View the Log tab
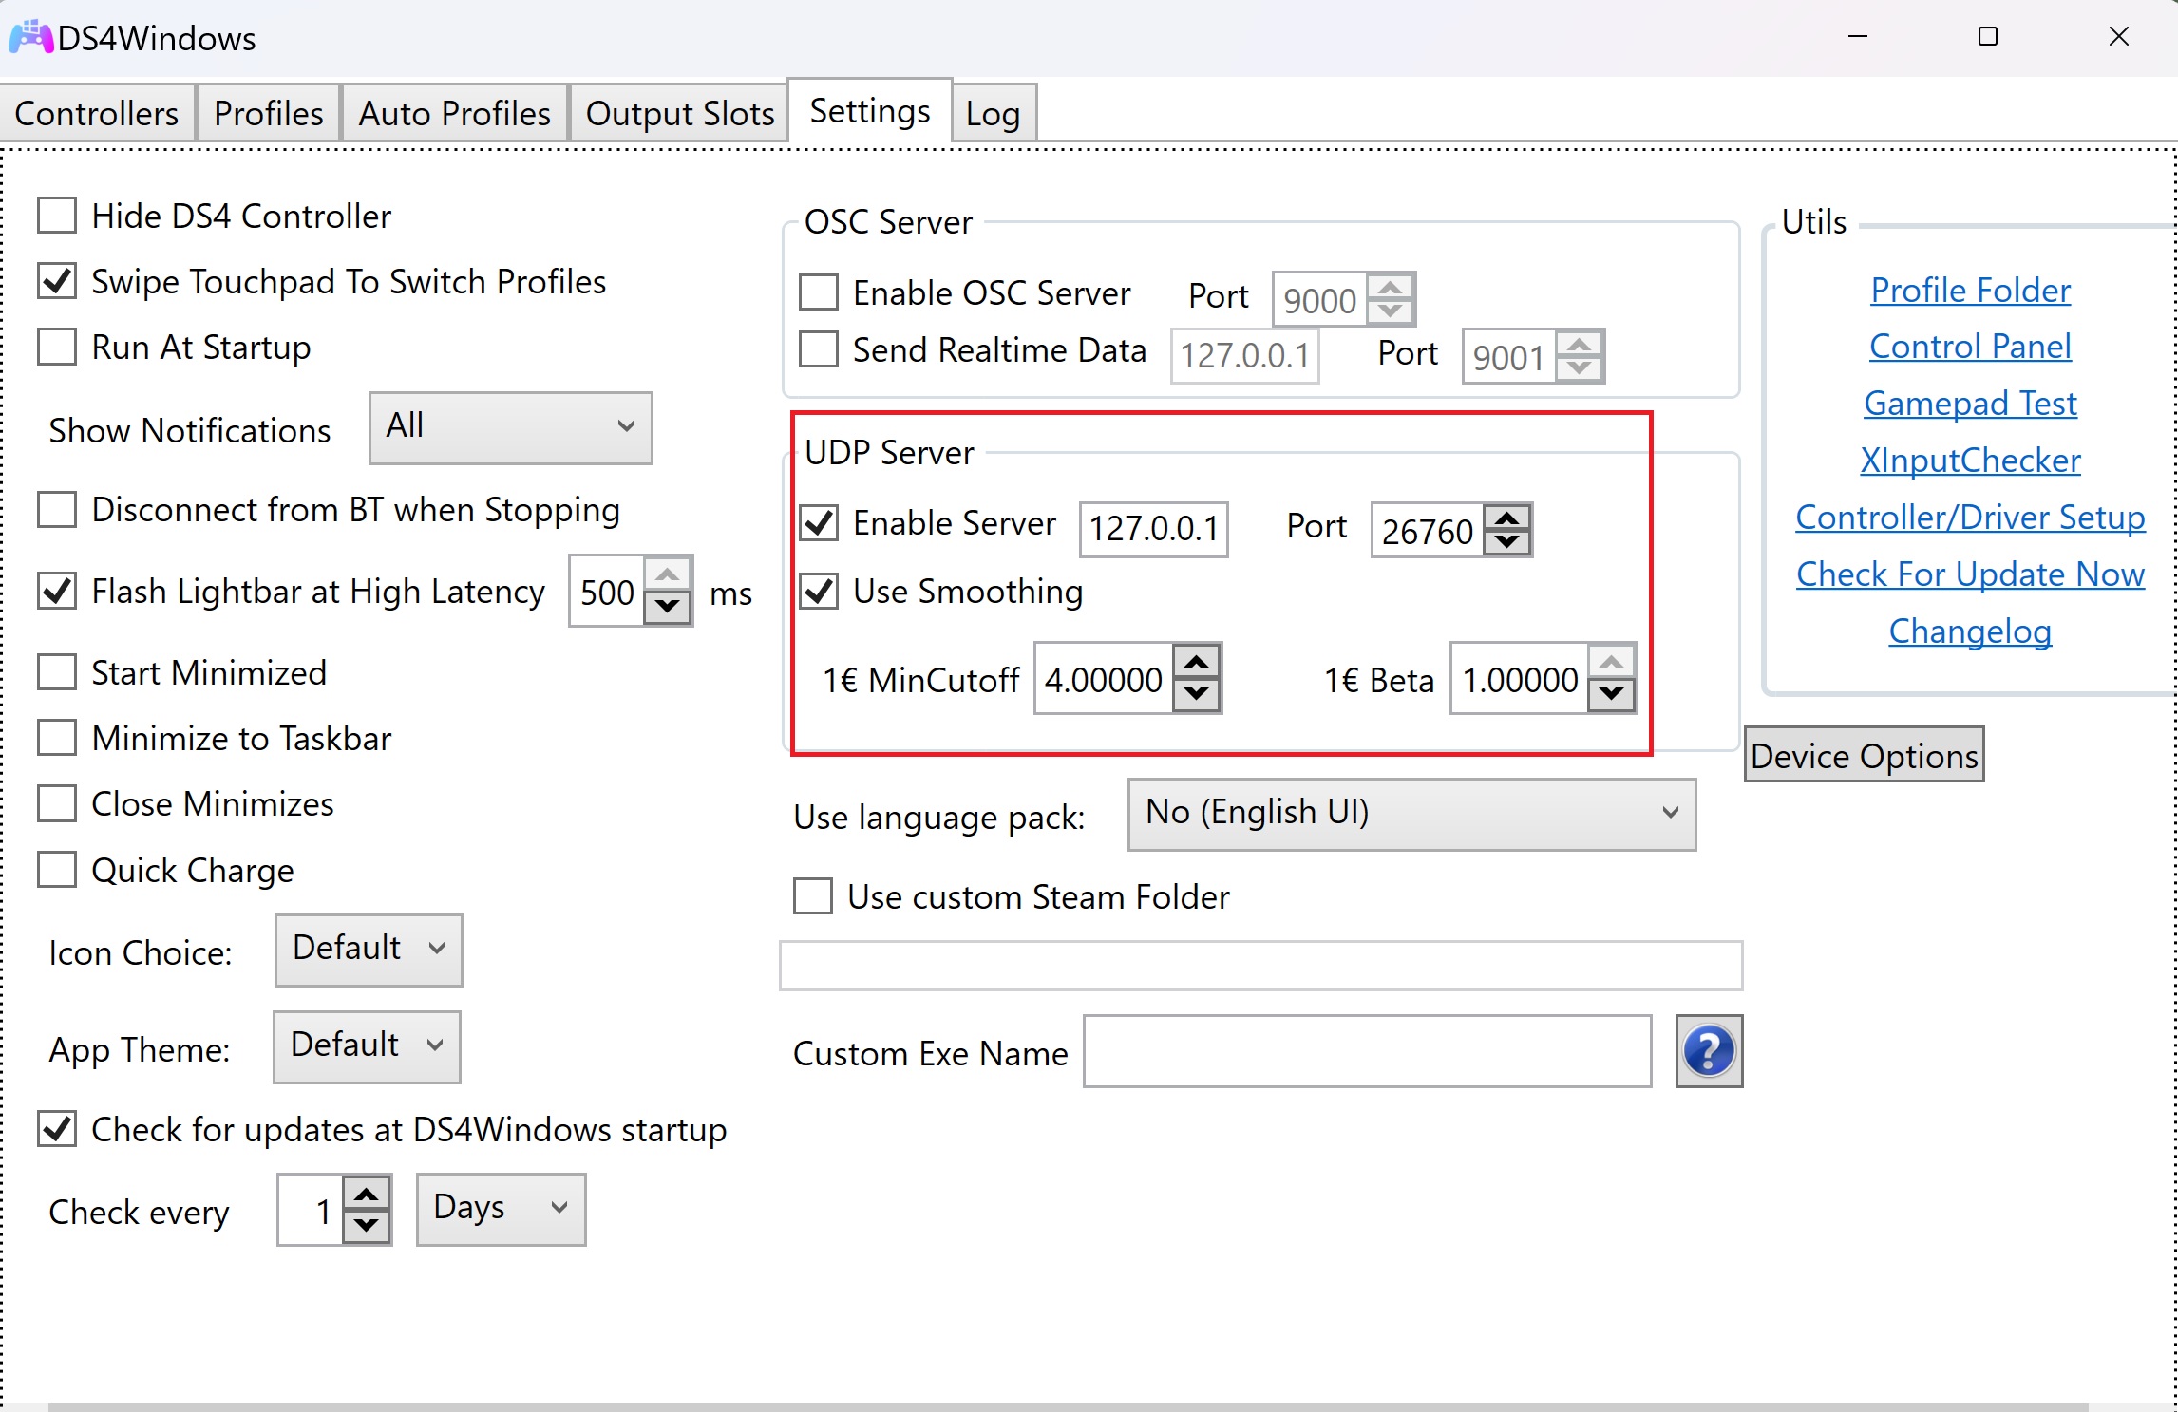 click(x=994, y=113)
